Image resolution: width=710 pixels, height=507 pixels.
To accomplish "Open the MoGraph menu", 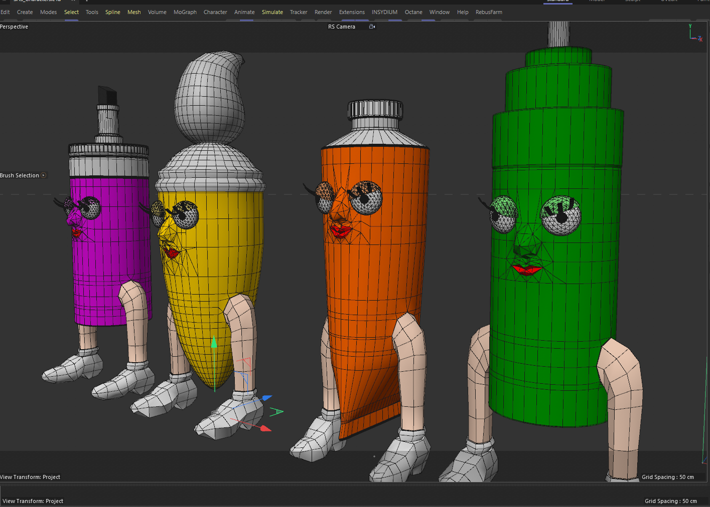I will coord(185,12).
